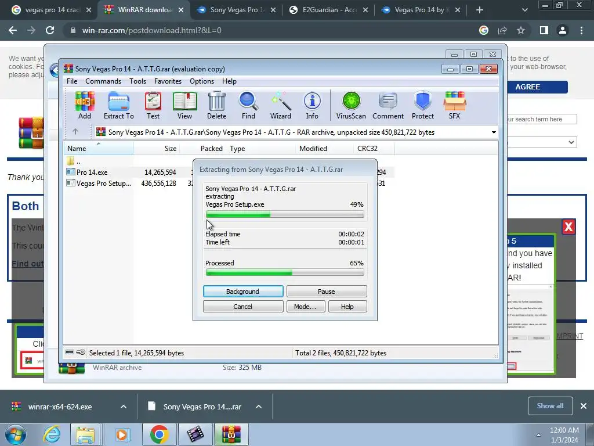Switch to the 'vegas pro 14 crack' tab
This screenshot has height=446, width=594.
point(52,10)
